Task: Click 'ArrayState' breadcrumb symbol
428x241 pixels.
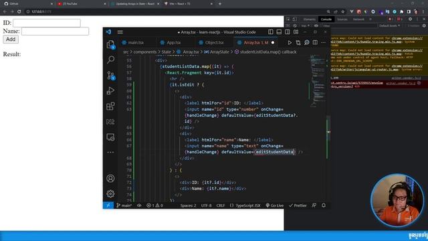Action: tap(219, 52)
